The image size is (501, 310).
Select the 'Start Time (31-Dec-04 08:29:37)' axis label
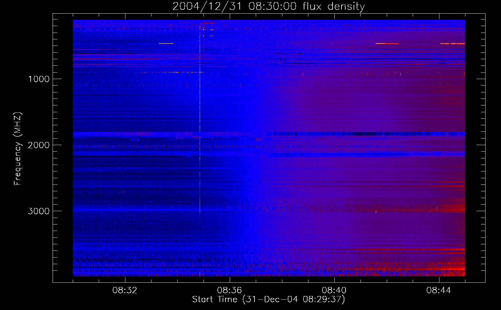click(x=268, y=299)
